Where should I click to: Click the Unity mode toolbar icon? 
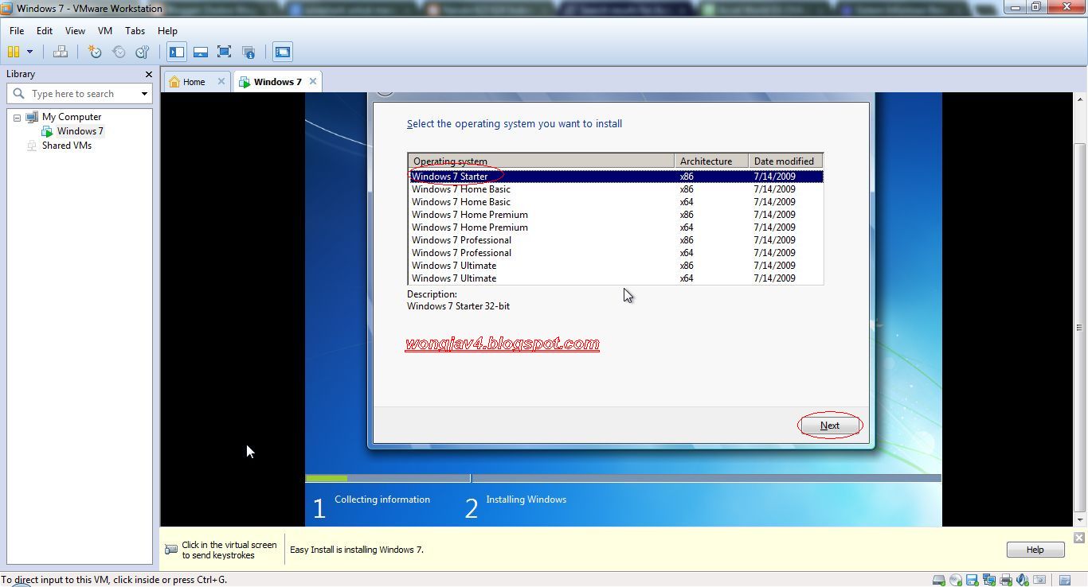point(249,52)
